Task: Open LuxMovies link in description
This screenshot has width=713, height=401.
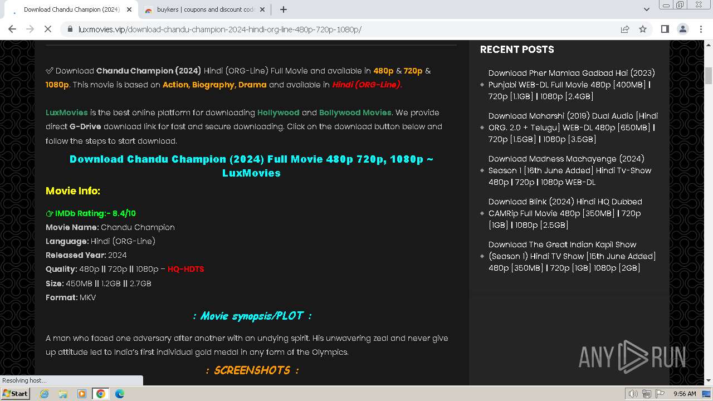Action: (67, 113)
